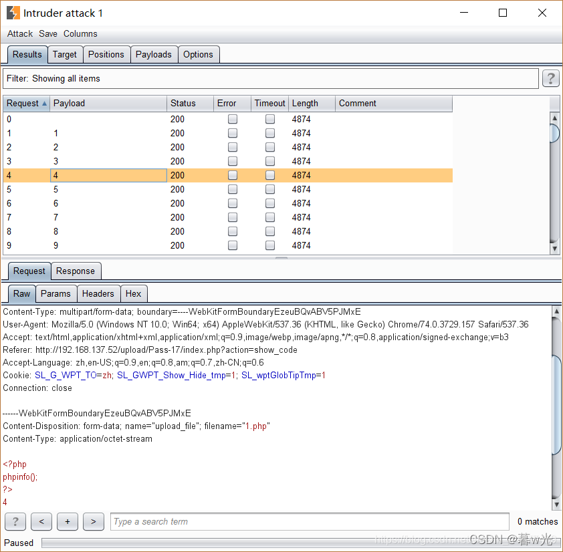
Task: Minimize the Intruder attack window
Action: tap(464, 13)
